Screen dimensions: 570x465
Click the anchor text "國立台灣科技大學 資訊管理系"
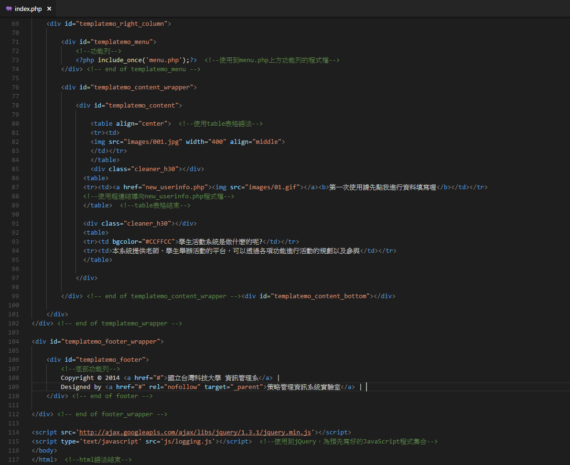click(x=213, y=378)
